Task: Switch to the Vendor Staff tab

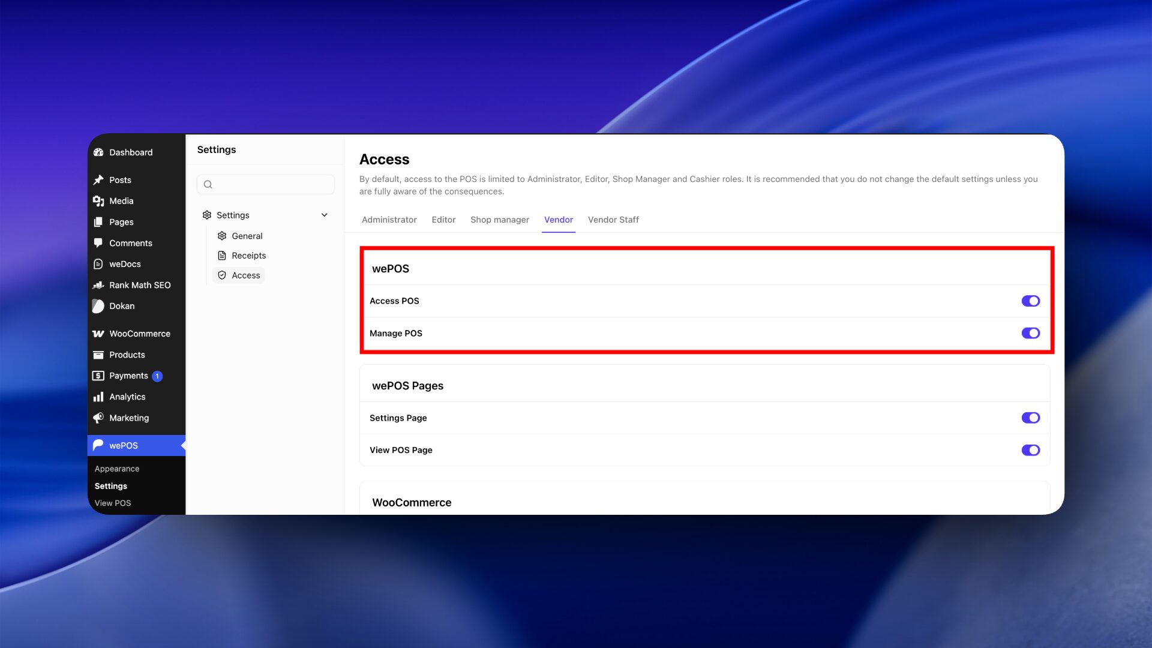Action: (613, 220)
